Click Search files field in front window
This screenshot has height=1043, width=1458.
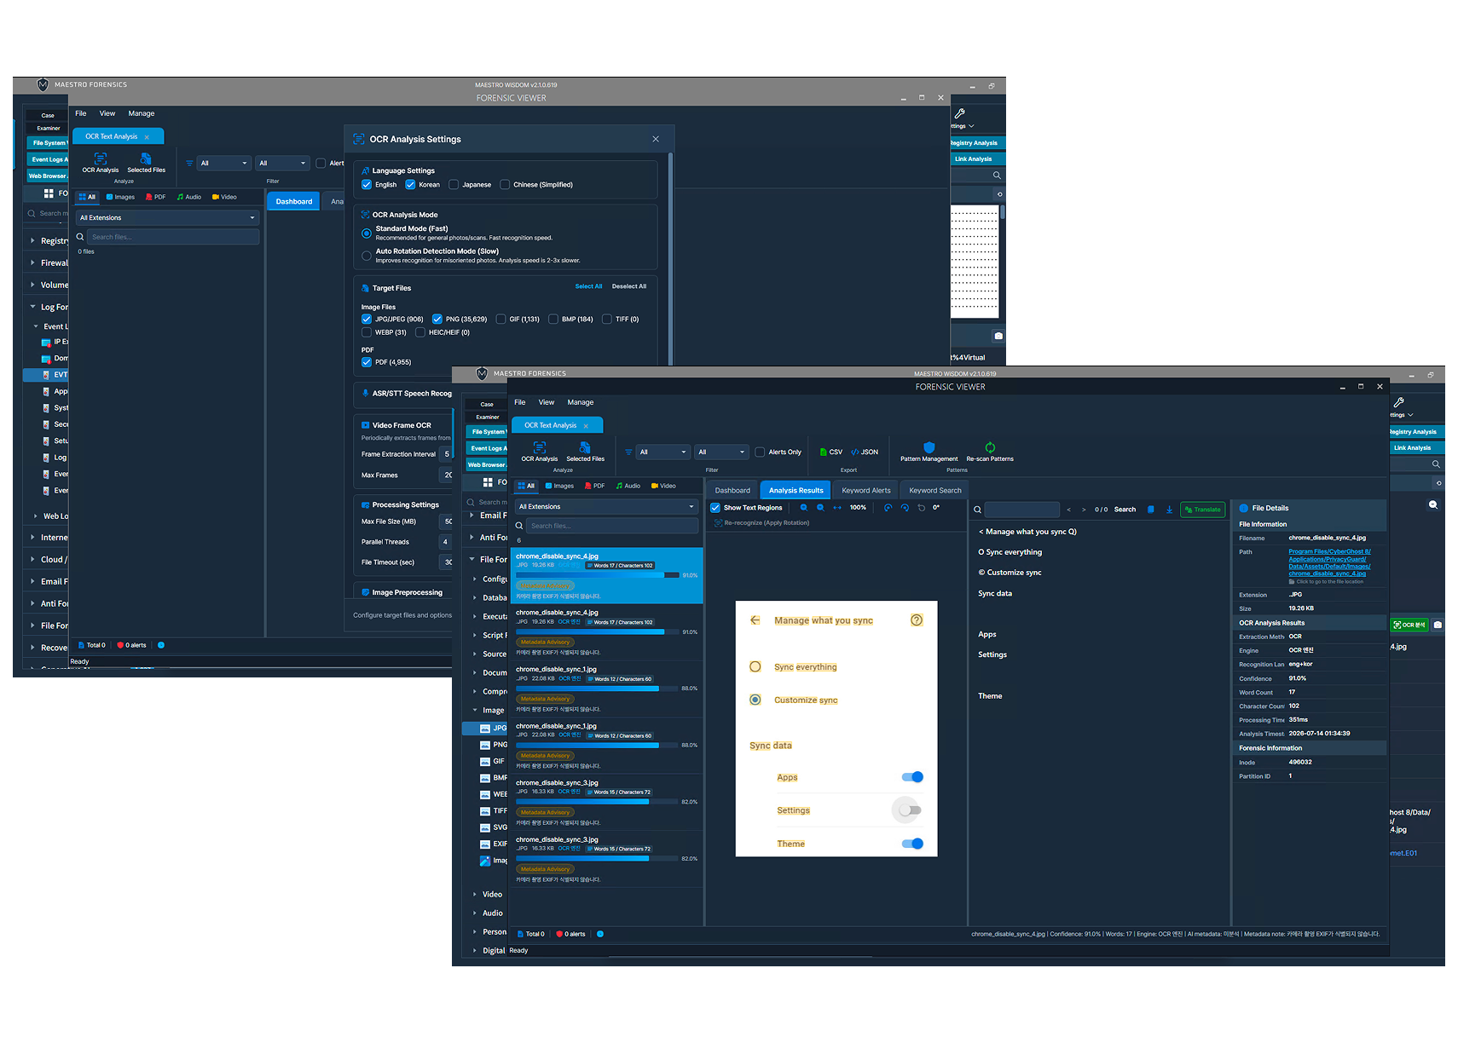coord(613,526)
